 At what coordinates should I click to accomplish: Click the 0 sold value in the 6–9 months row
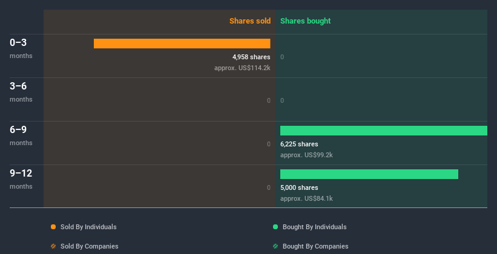(x=269, y=144)
